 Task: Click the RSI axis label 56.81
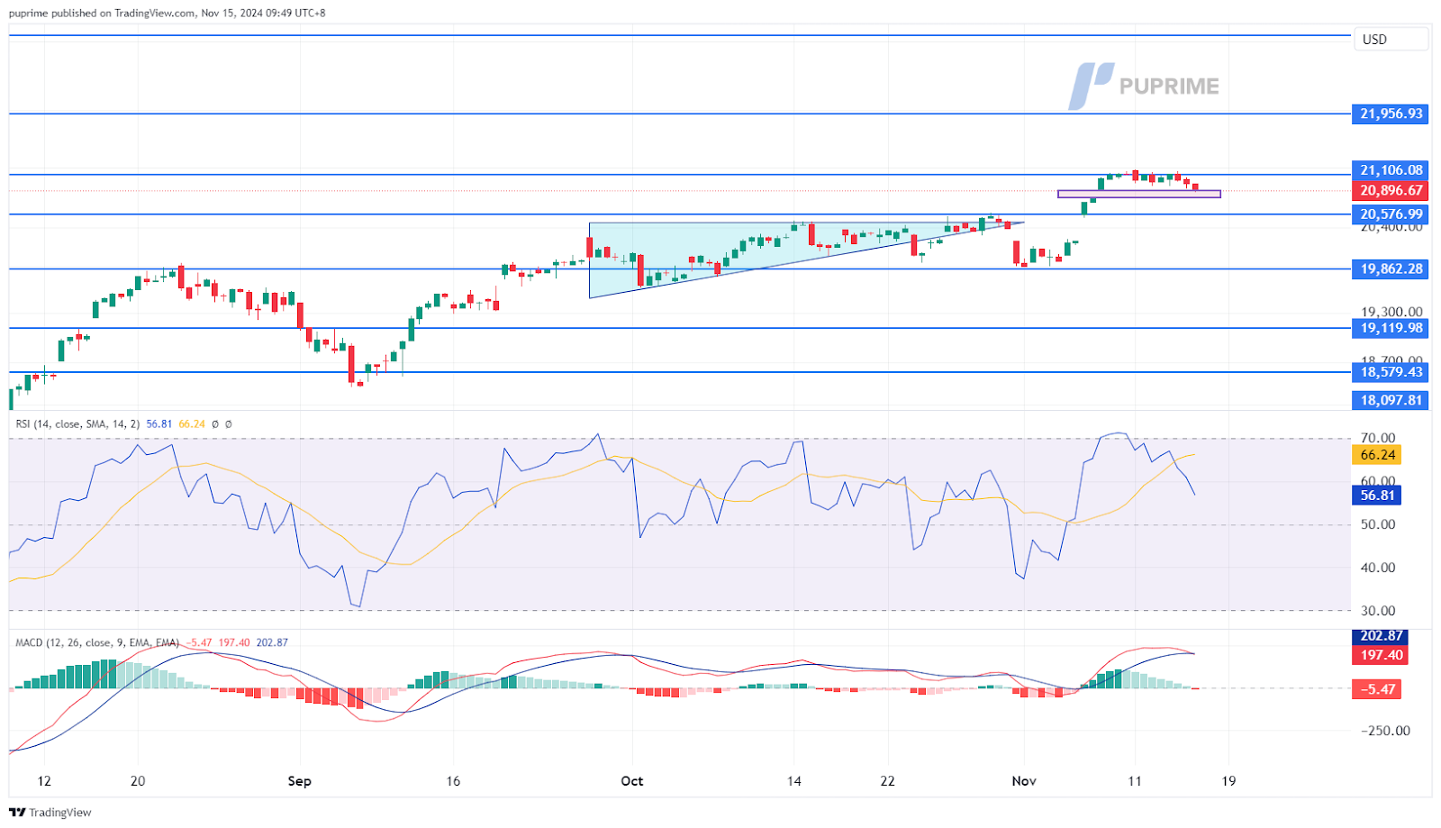tap(1377, 495)
